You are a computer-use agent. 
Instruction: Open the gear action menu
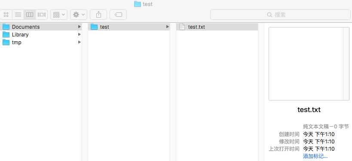coord(79,15)
